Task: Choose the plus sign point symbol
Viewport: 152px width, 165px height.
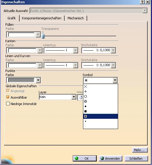Action: pyautogui.click(x=100, y=92)
